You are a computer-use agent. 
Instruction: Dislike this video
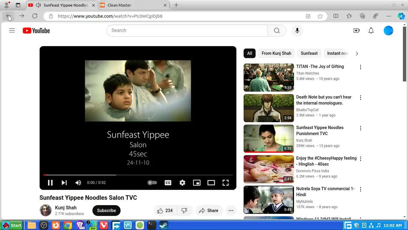[184, 211]
